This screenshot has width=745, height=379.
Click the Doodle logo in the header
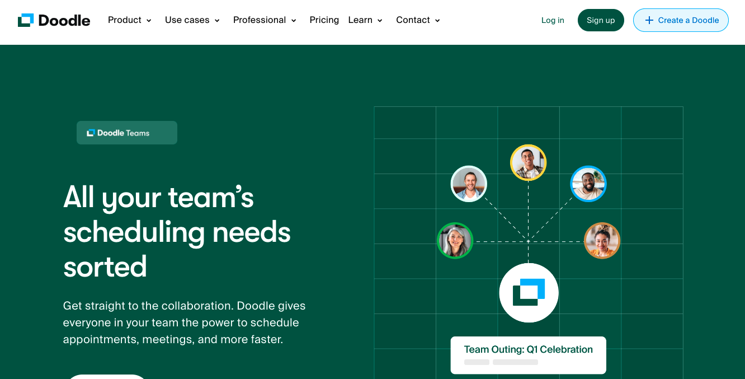(54, 20)
